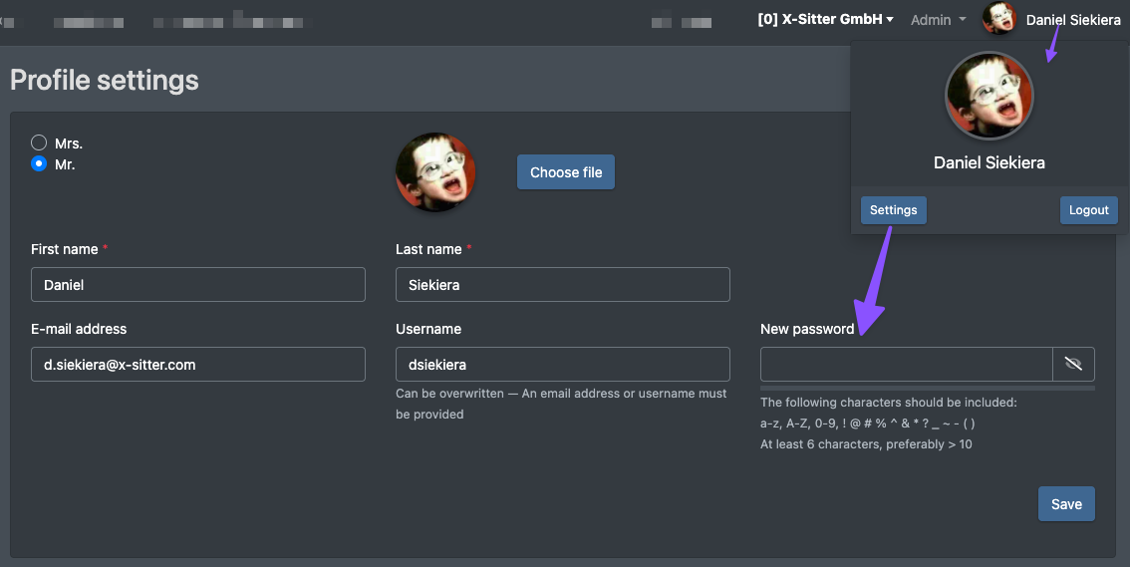Image resolution: width=1130 pixels, height=567 pixels.
Task: Click the small avatar in top navbar
Action: point(998,19)
